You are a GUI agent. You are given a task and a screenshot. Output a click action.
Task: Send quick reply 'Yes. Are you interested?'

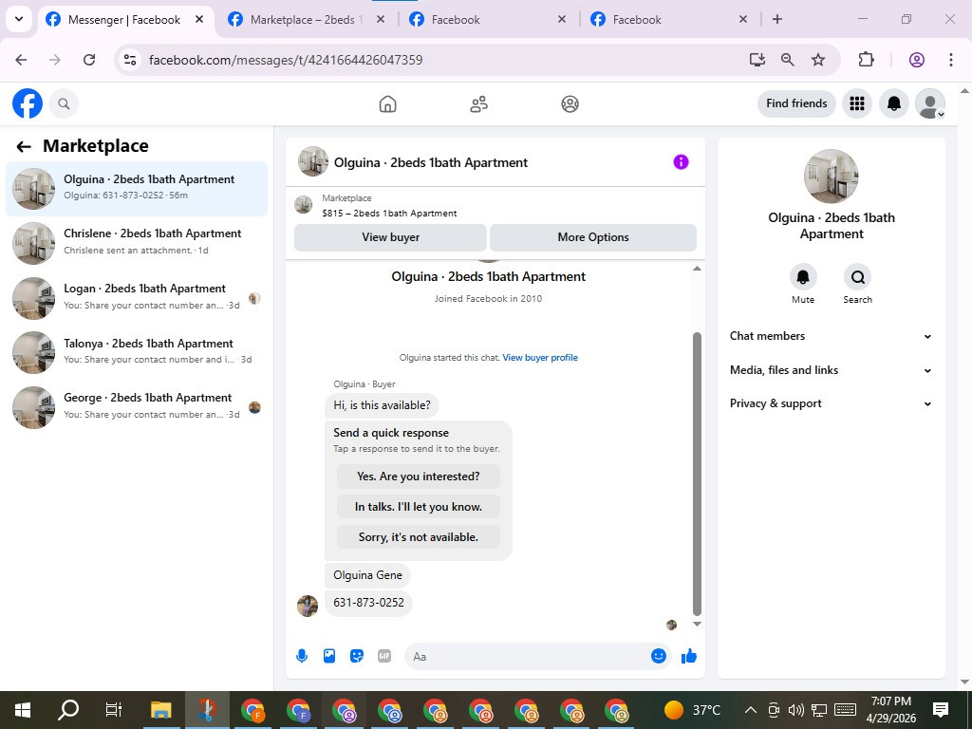coord(419,477)
